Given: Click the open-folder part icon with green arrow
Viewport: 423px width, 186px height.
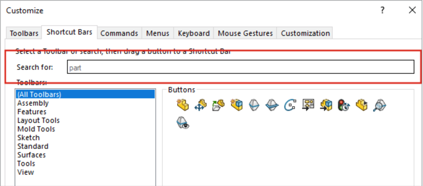Looking at the screenshot, I should [x=218, y=105].
